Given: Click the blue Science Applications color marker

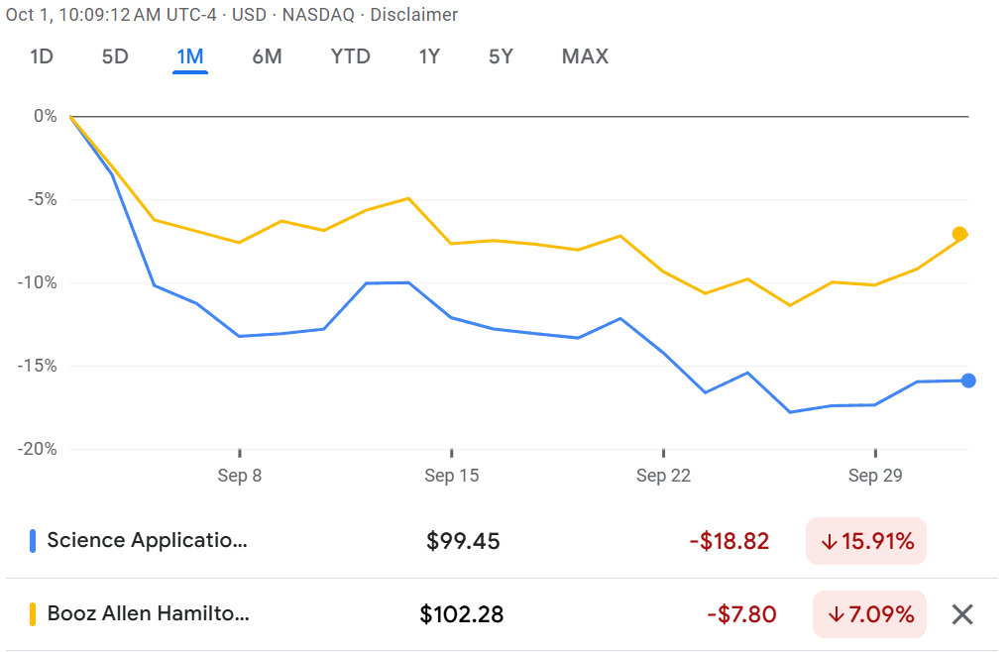Looking at the screenshot, I should pos(33,541).
